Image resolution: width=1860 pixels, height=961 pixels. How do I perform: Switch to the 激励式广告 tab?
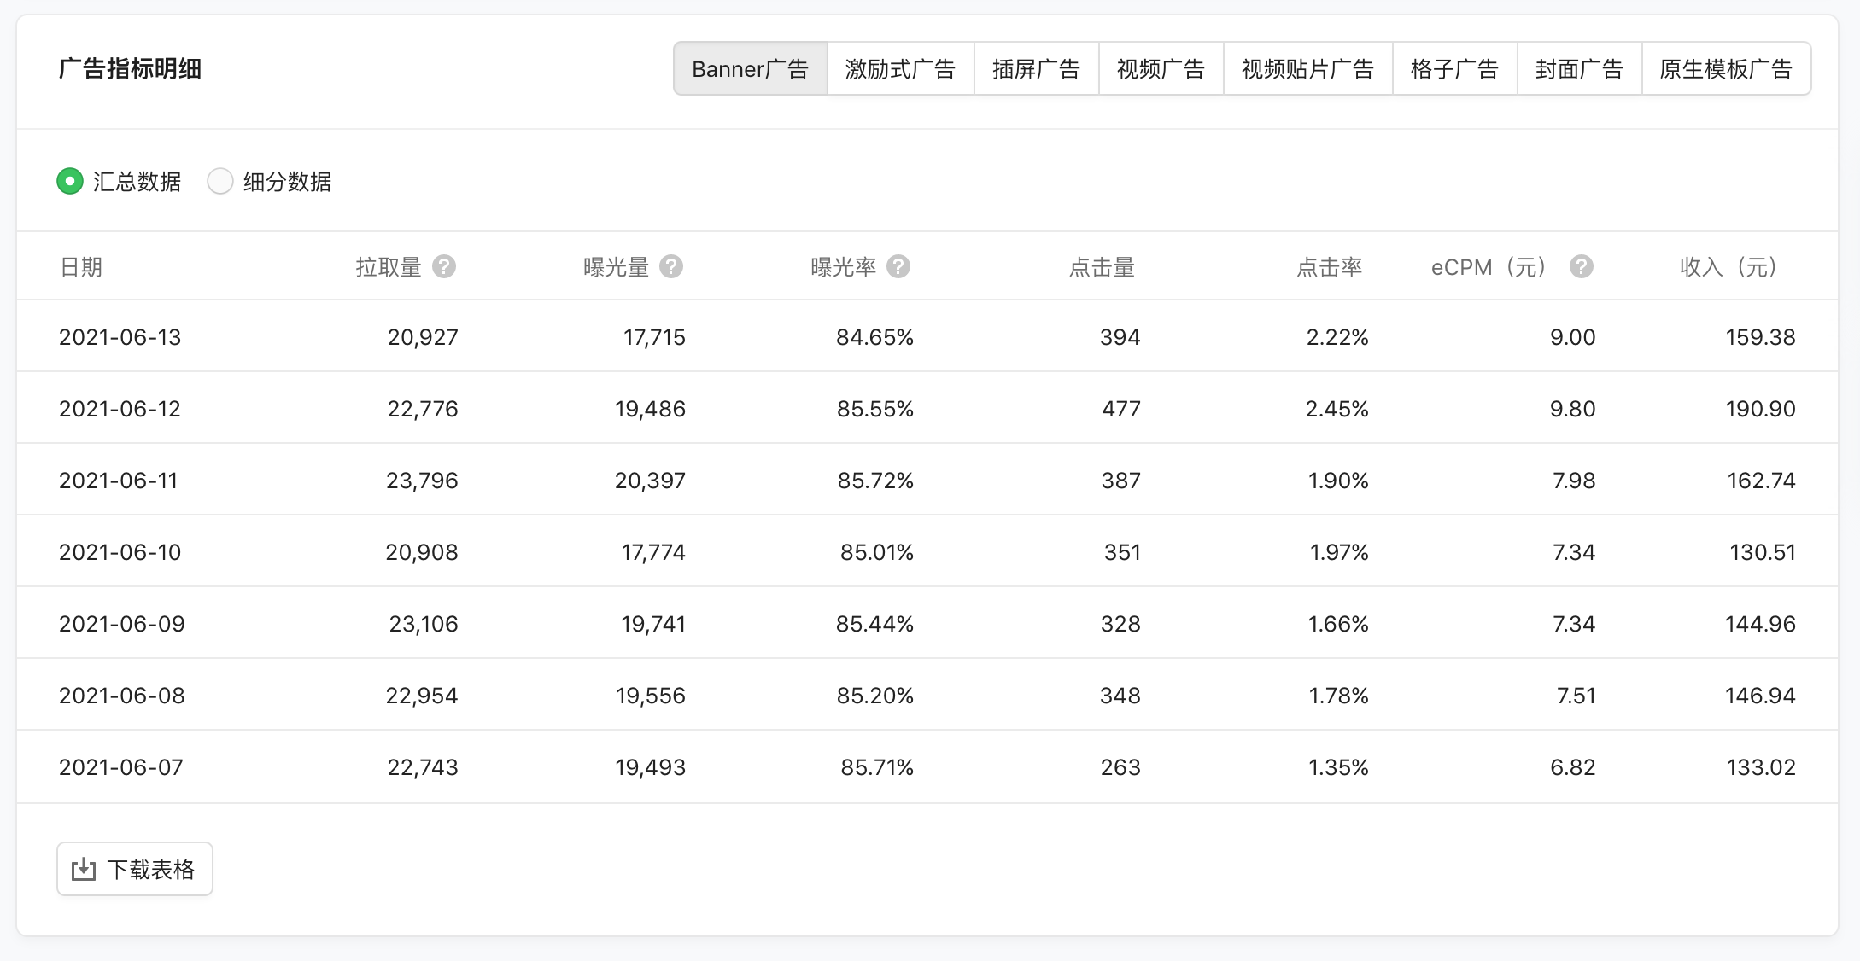(x=900, y=69)
